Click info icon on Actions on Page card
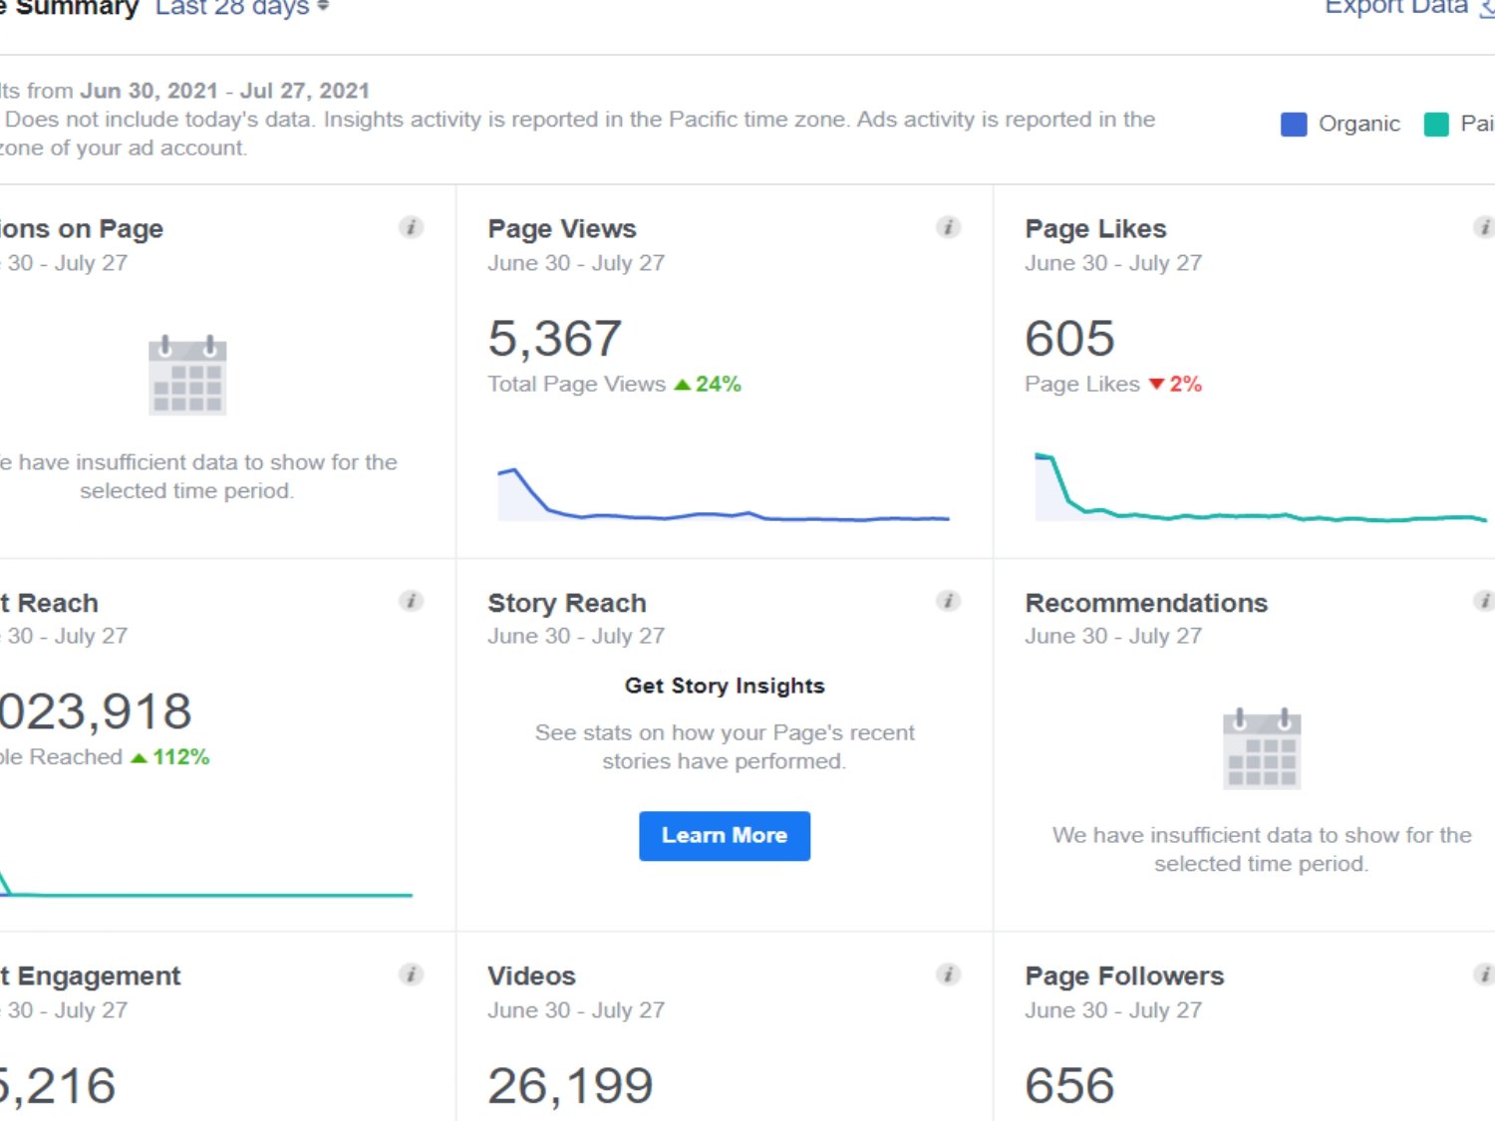The image size is (1495, 1121). pyautogui.click(x=411, y=227)
